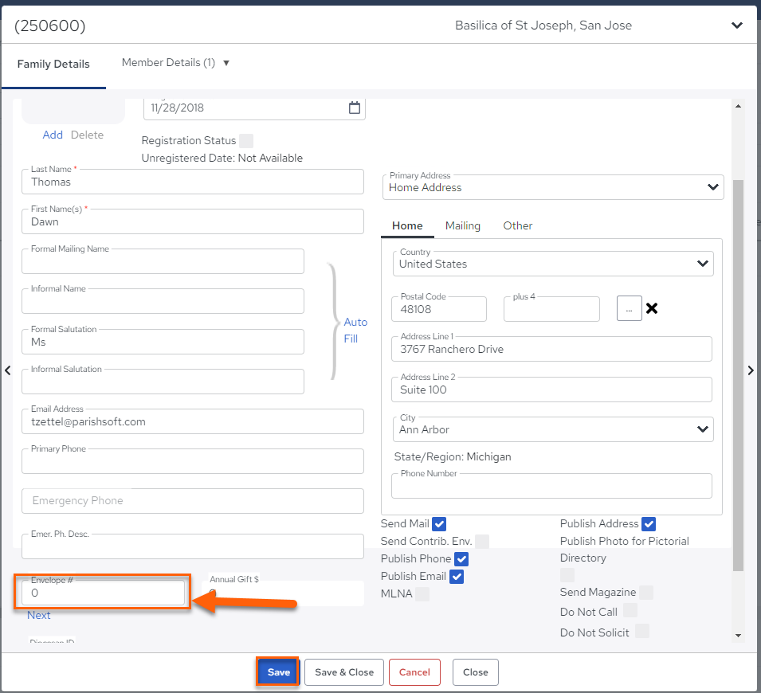This screenshot has width=761, height=693.
Task: Click the scrollbar down arrow
Action: (x=738, y=636)
